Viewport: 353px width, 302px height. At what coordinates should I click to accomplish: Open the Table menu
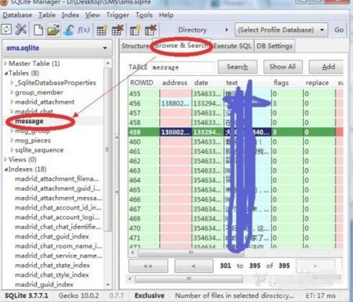47,15
